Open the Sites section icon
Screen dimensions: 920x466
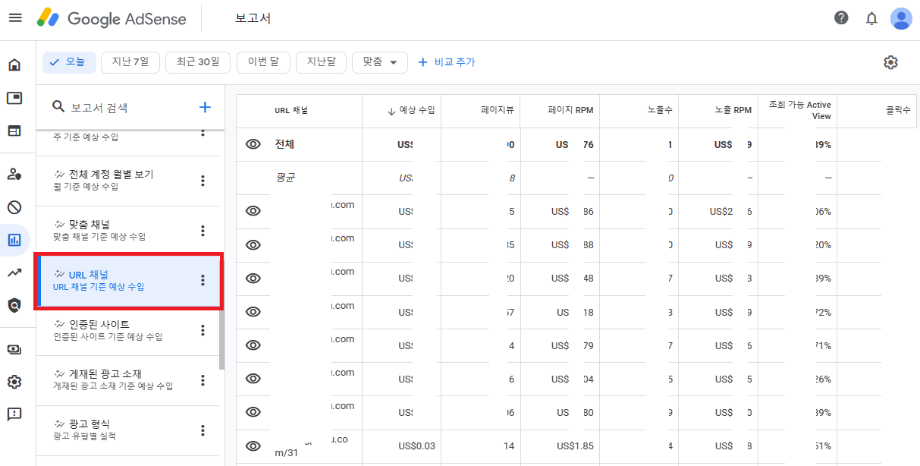[15, 131]
